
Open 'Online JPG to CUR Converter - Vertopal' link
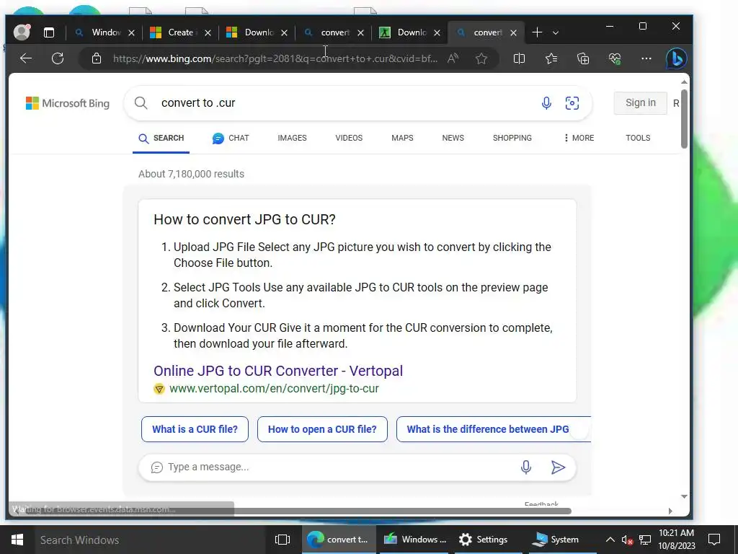tap(277, 370)
